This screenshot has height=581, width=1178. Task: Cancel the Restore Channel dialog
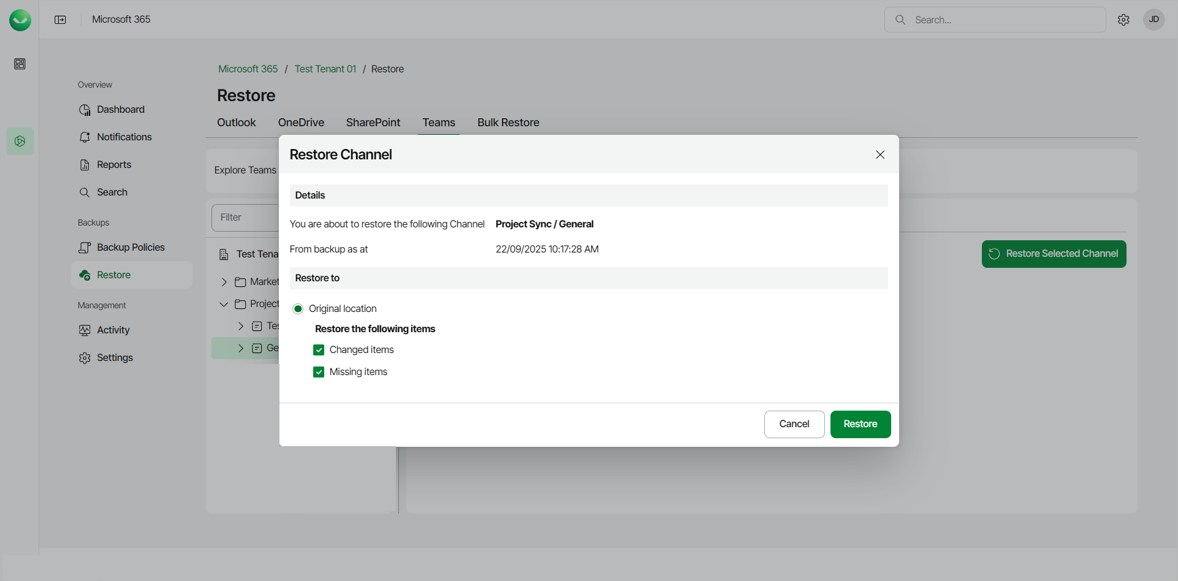tap(794, 424)
